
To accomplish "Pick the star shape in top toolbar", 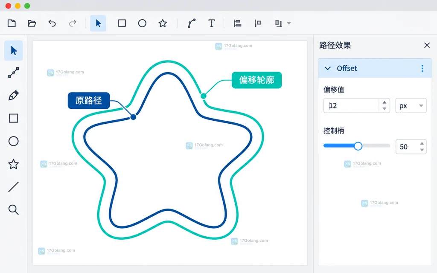I will click(x=163, y=23).
